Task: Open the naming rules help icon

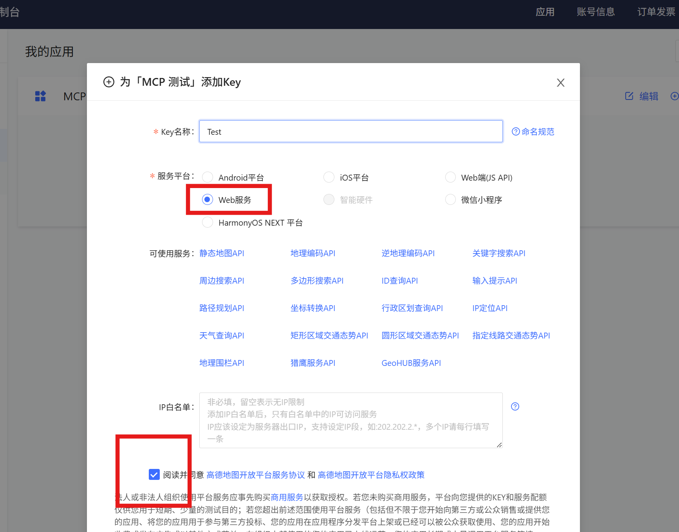Action: [516, 132]
